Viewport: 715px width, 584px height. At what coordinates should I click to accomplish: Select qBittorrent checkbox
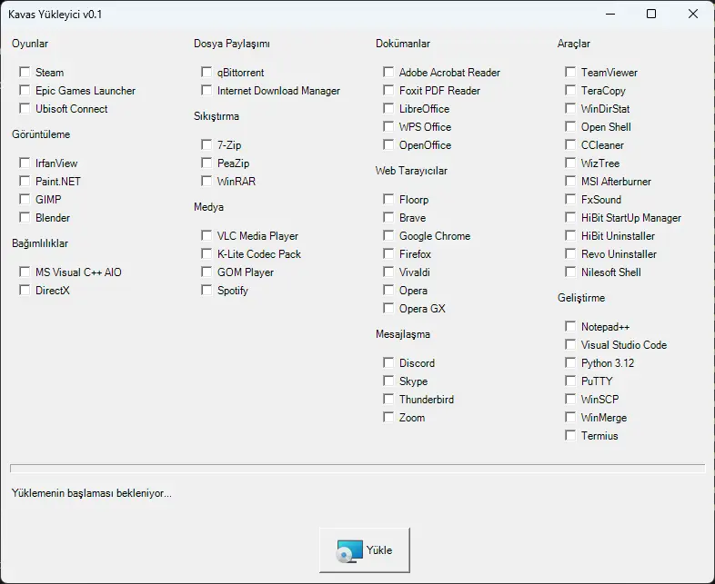pyautogui.click(x=206, y=72)
